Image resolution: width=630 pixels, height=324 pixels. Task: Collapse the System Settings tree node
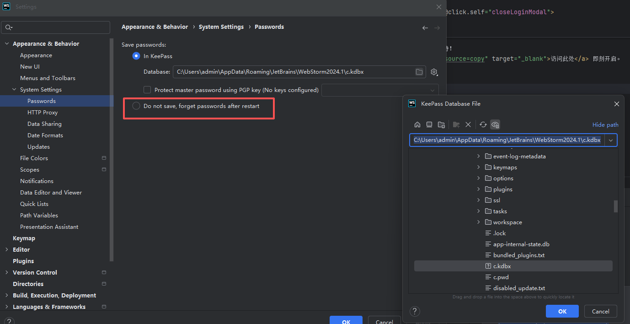(x=14, y=89)
